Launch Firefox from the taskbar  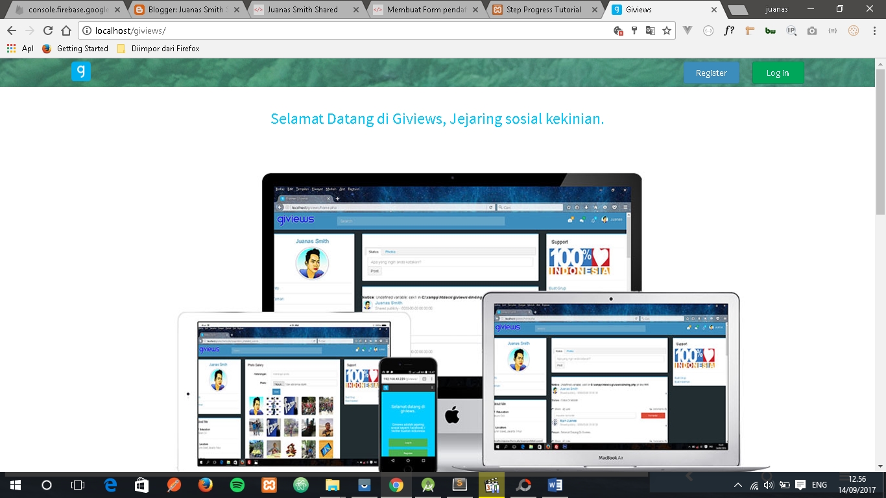click(206, 485)
